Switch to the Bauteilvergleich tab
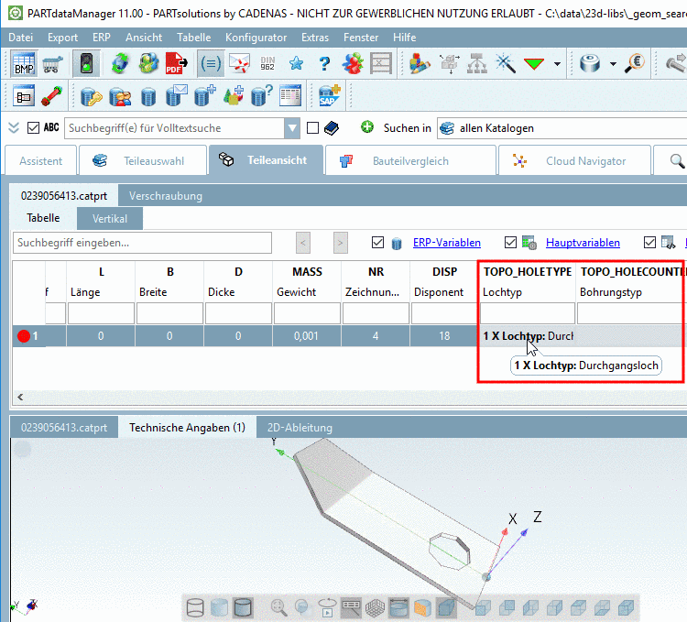Screen dimensions: 687x622 (x=410, y=160)
